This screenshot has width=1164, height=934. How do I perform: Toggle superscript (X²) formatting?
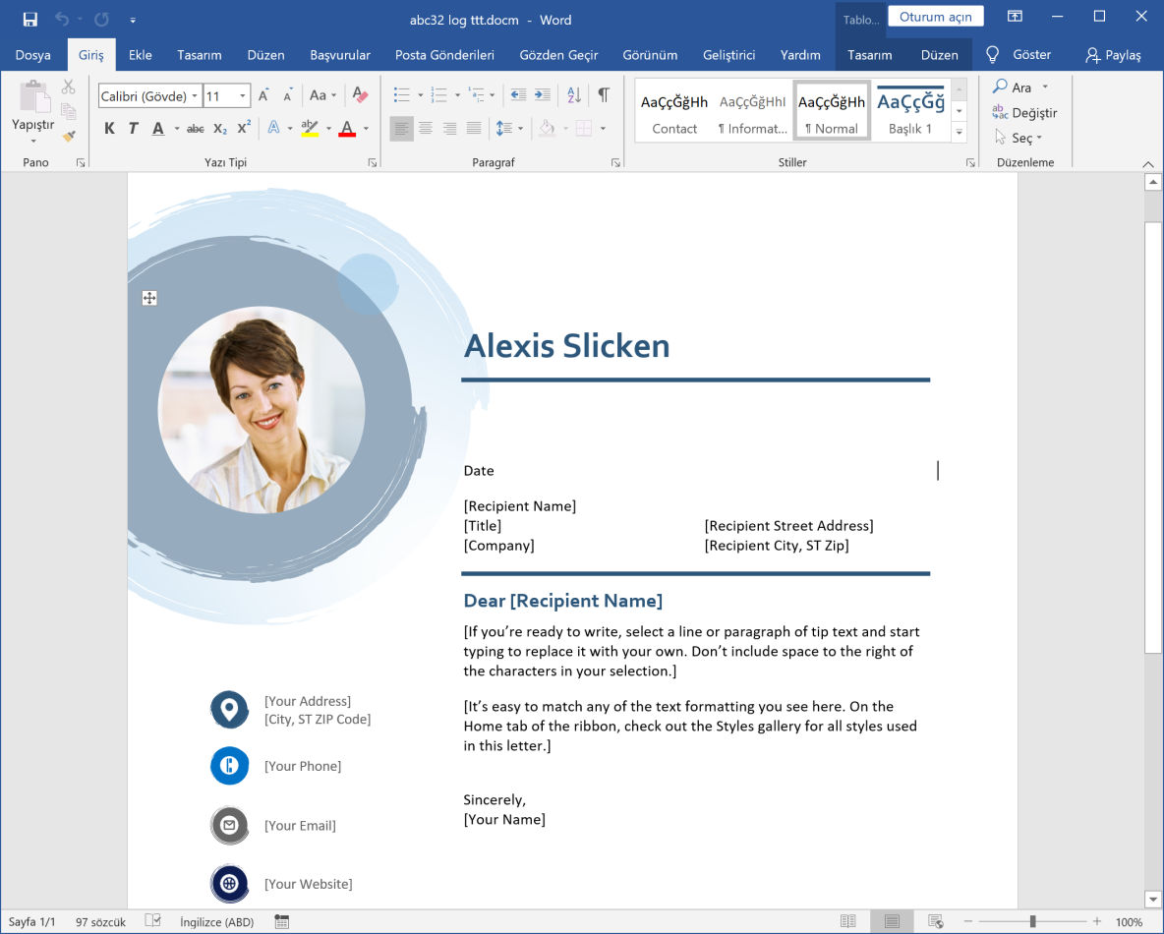[x=244, y=127]
